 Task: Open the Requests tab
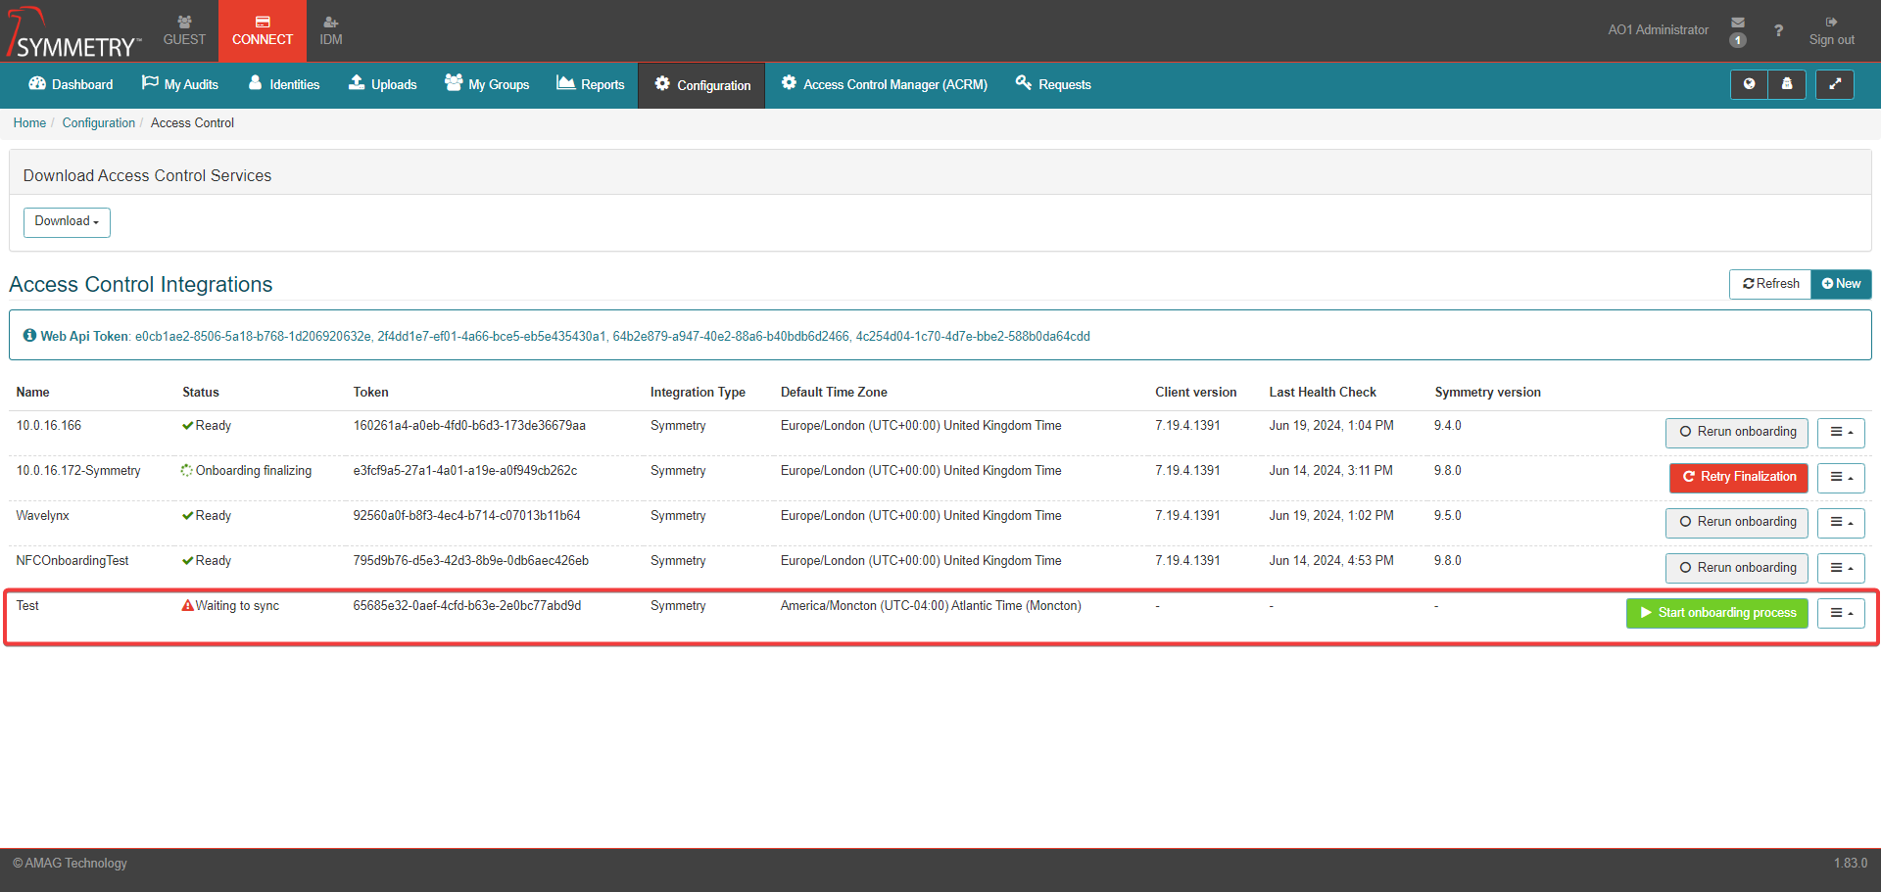tap(1053, 84)
